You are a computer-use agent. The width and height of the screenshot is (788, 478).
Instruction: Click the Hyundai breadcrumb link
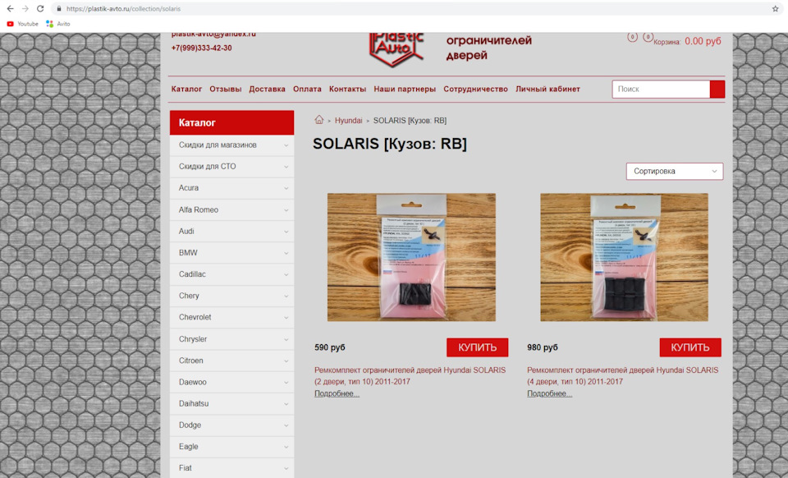pos(348,121)
